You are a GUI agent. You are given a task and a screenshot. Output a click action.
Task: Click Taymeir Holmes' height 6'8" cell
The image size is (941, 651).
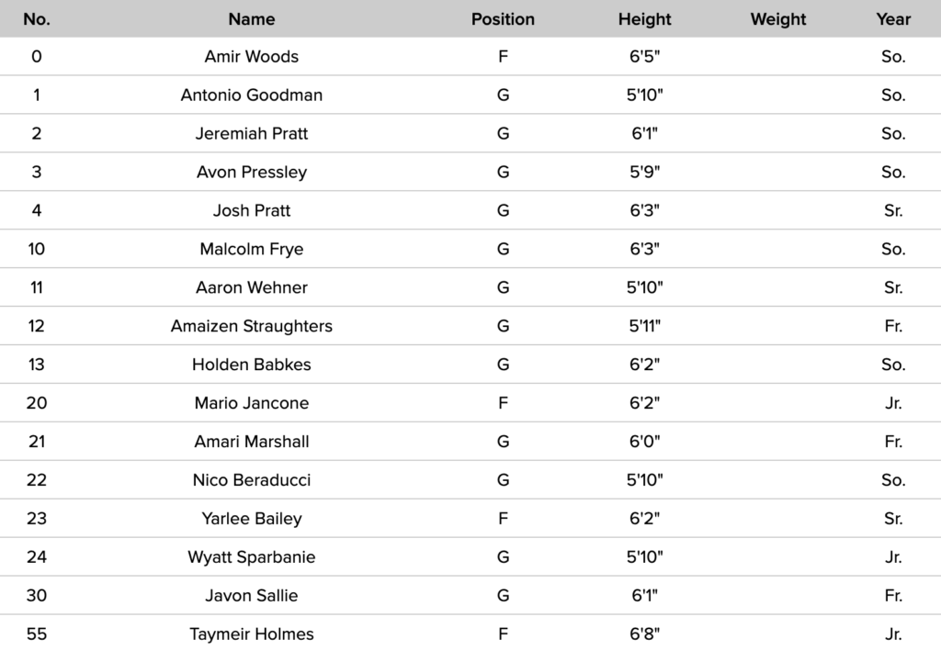coord(644,634)
